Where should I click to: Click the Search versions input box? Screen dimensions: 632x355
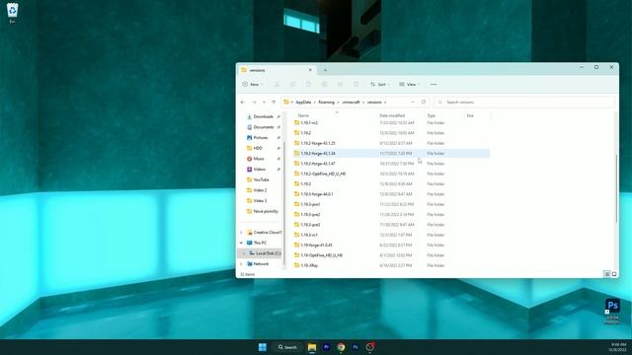[x=525, y=103]
